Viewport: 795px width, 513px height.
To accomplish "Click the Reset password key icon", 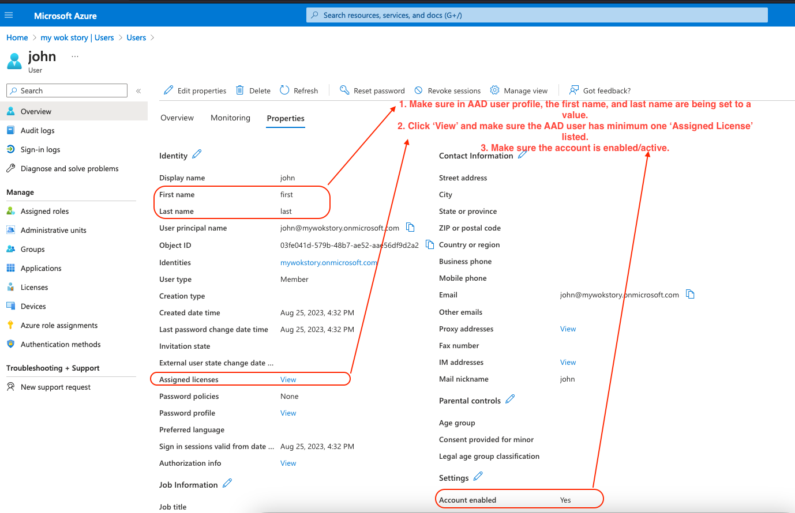I will [x=344, y=90].
